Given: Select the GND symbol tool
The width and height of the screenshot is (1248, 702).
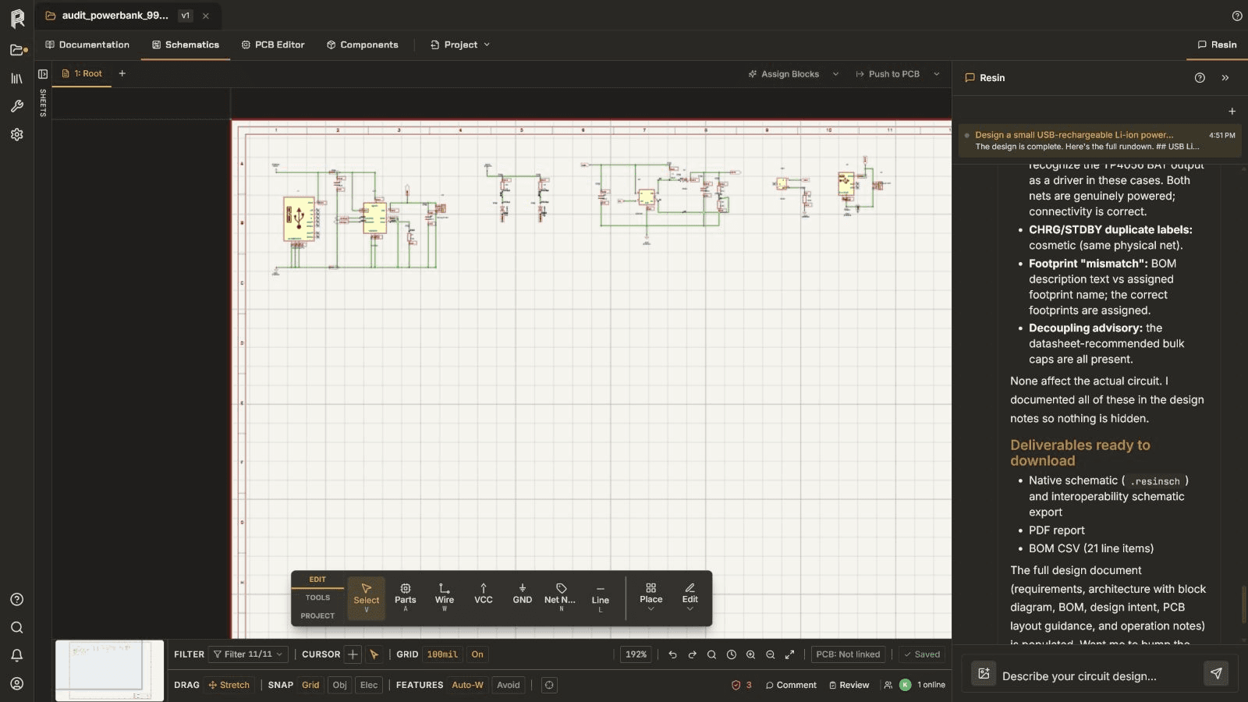Looking at the screenshot, I should pyautogui.click(x=523, y=598).
